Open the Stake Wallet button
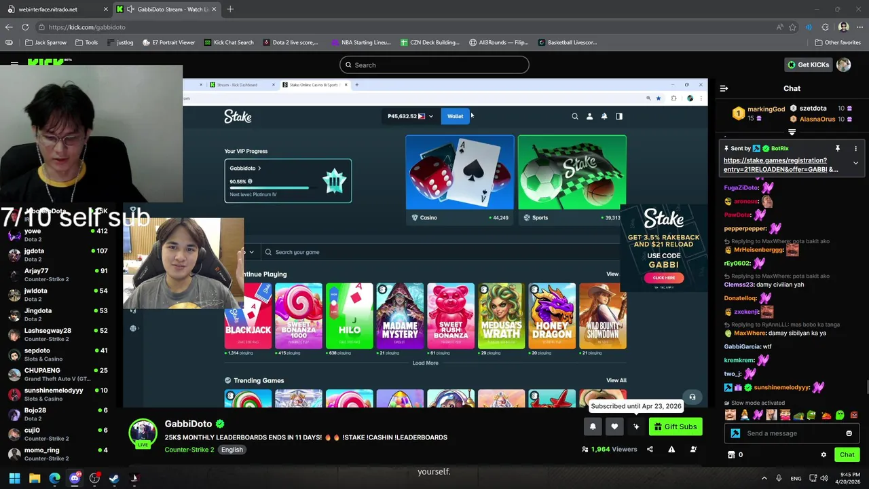 455,116
